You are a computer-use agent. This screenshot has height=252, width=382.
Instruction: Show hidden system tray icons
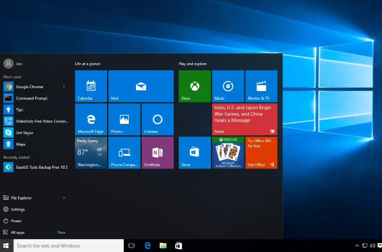coord(357,246)
